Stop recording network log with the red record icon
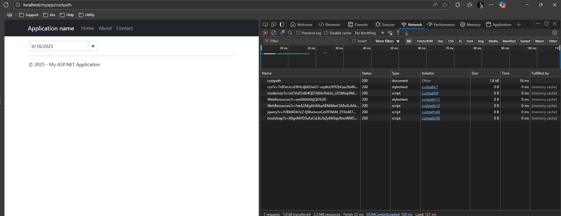Viewport: 561px width, 216px height. (x=265, y=33)
